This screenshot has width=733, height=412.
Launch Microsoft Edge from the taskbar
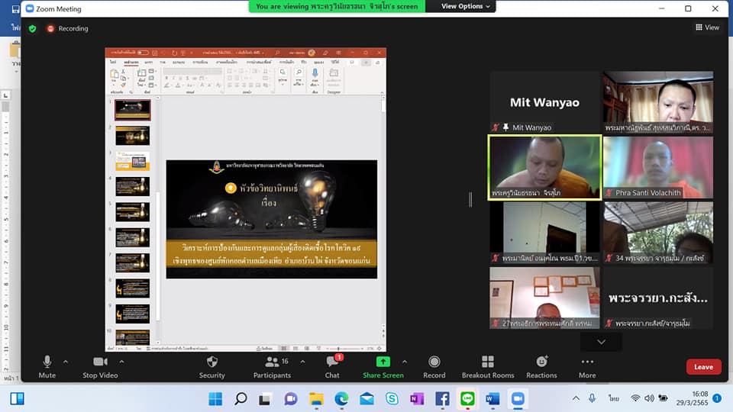[x=342, y=398]
